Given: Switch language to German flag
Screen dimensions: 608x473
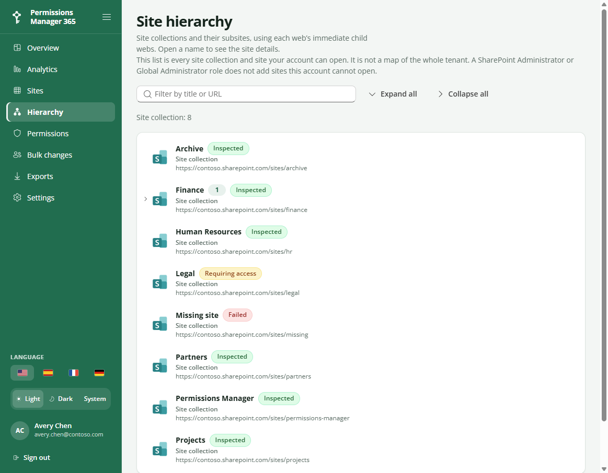Looking at the screenshot, I should click(99, 373).
